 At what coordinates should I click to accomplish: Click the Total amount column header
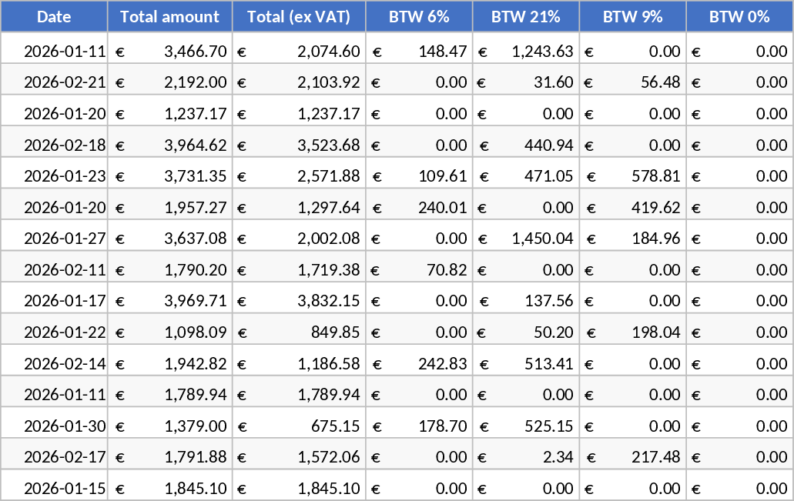pyautogui.click(x=169, y=17)
